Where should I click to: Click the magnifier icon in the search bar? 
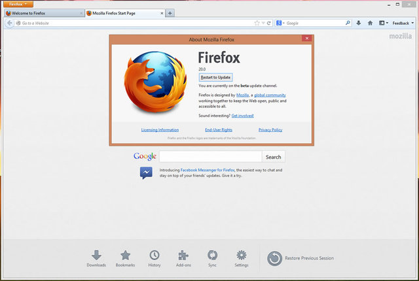[348, 23]
